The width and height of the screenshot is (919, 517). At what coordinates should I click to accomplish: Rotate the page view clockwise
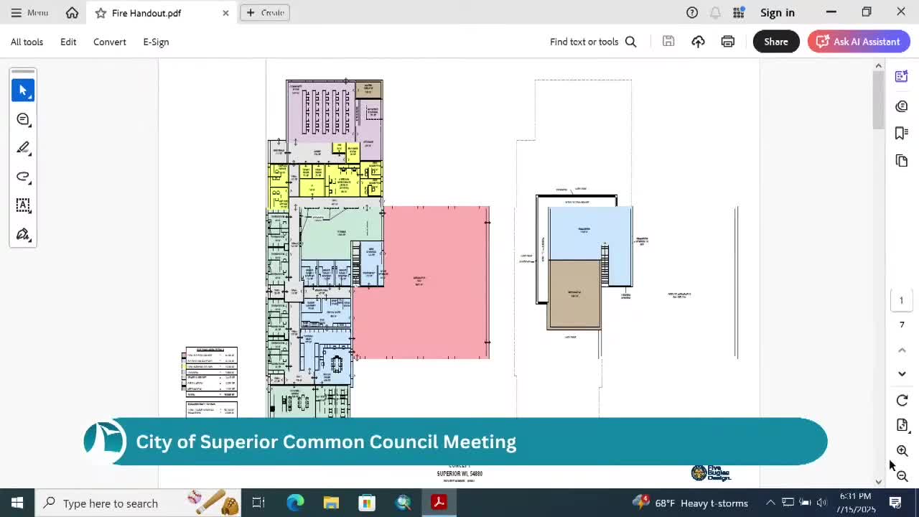click(x=902, y=401)
